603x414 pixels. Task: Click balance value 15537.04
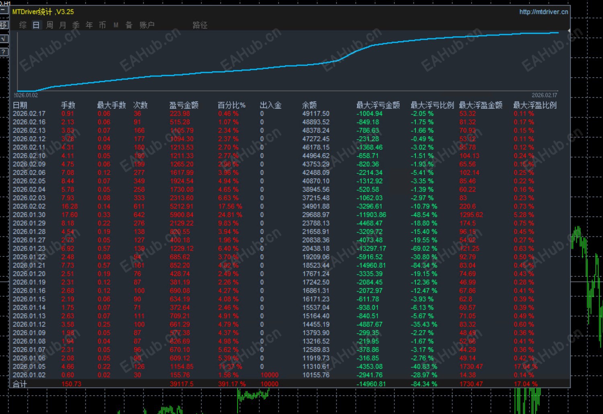[x=316, y=308]
